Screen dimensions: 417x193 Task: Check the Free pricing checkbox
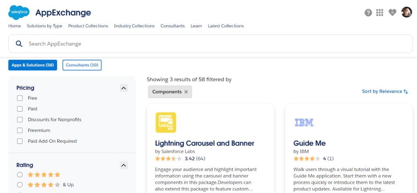pos(20,98)
